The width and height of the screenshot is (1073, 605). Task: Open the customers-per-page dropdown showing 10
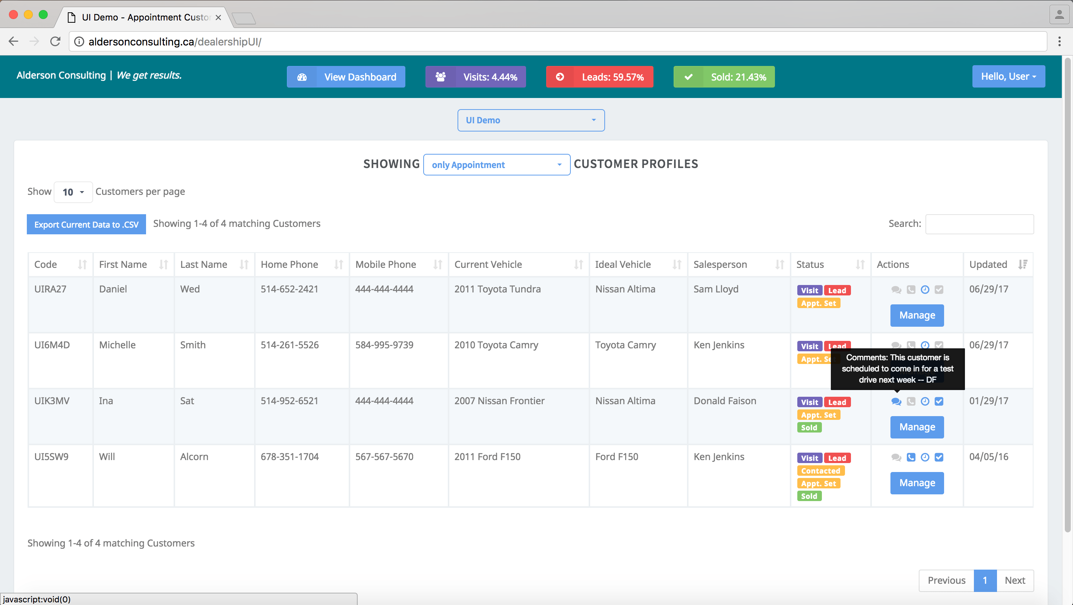click(x=73, y=192)
